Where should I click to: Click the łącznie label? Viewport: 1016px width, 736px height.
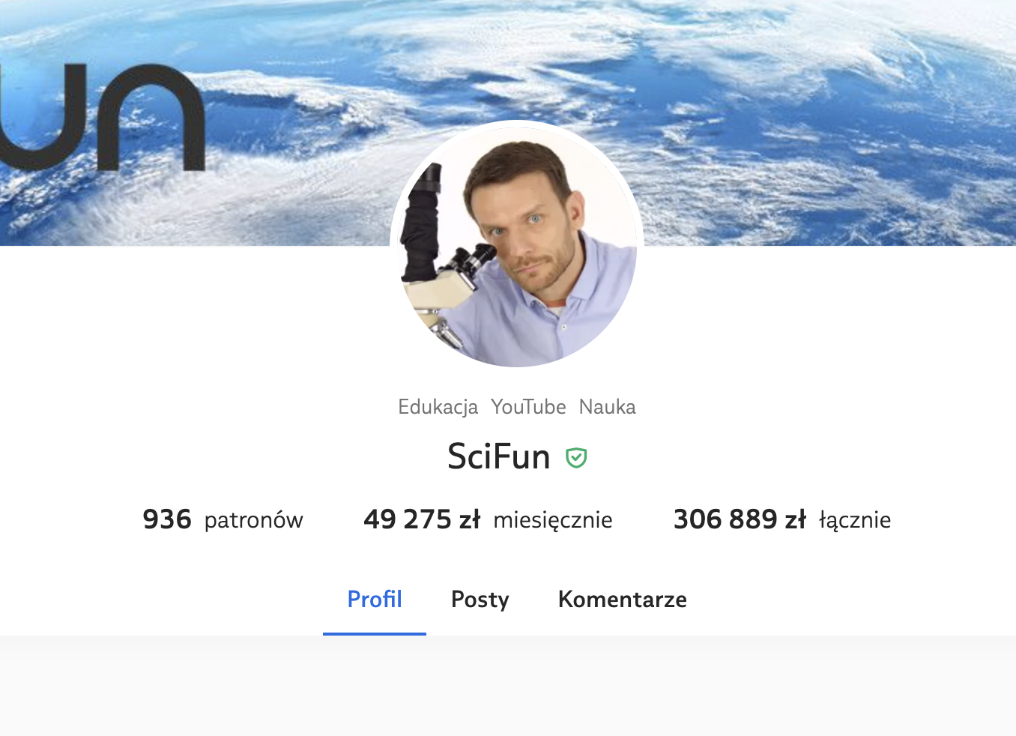[855, 520]
